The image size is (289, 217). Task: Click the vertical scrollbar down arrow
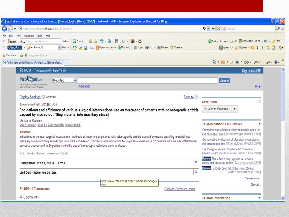(x=283, y=198)
